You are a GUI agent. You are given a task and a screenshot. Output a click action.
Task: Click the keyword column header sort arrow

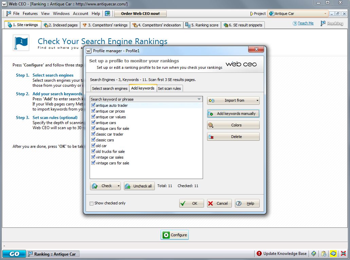click(x=199, y=99)
